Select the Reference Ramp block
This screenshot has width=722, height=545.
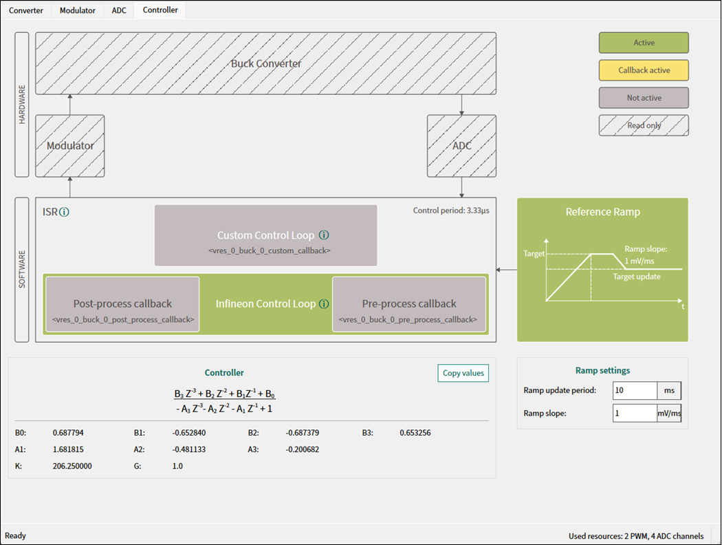coord(602,270)
